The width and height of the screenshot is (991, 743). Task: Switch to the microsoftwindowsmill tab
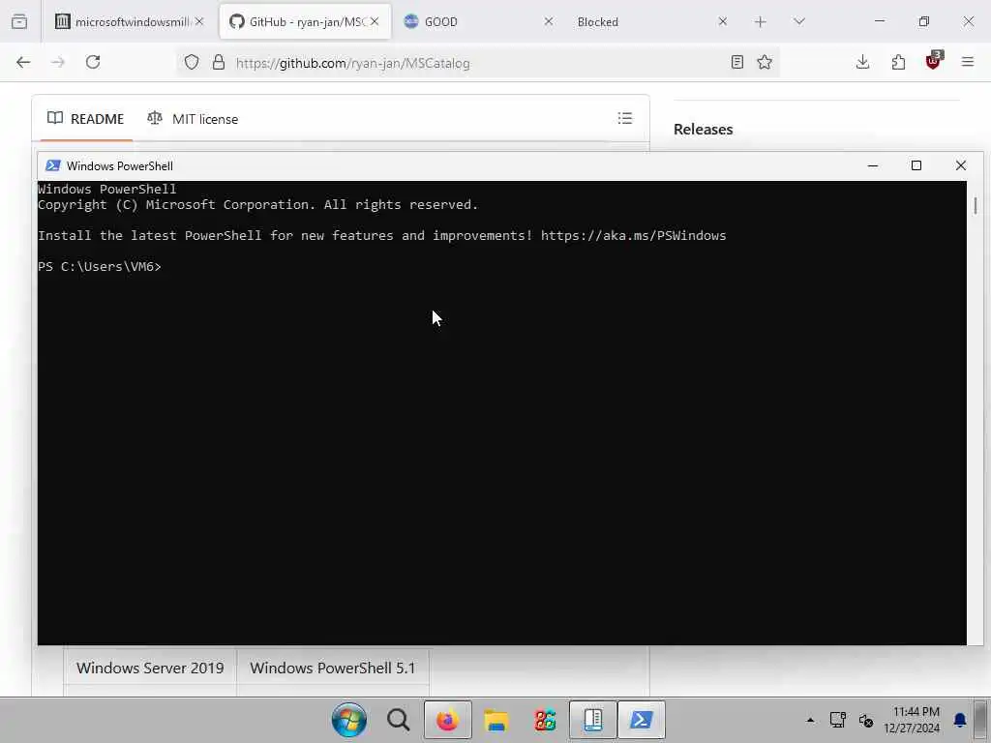(x=130, y=22)
